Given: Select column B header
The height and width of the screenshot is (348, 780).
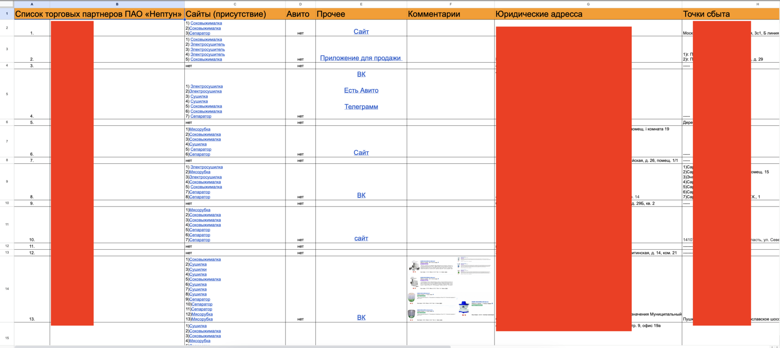Looking at the screenshot, I should coord(117,4).
